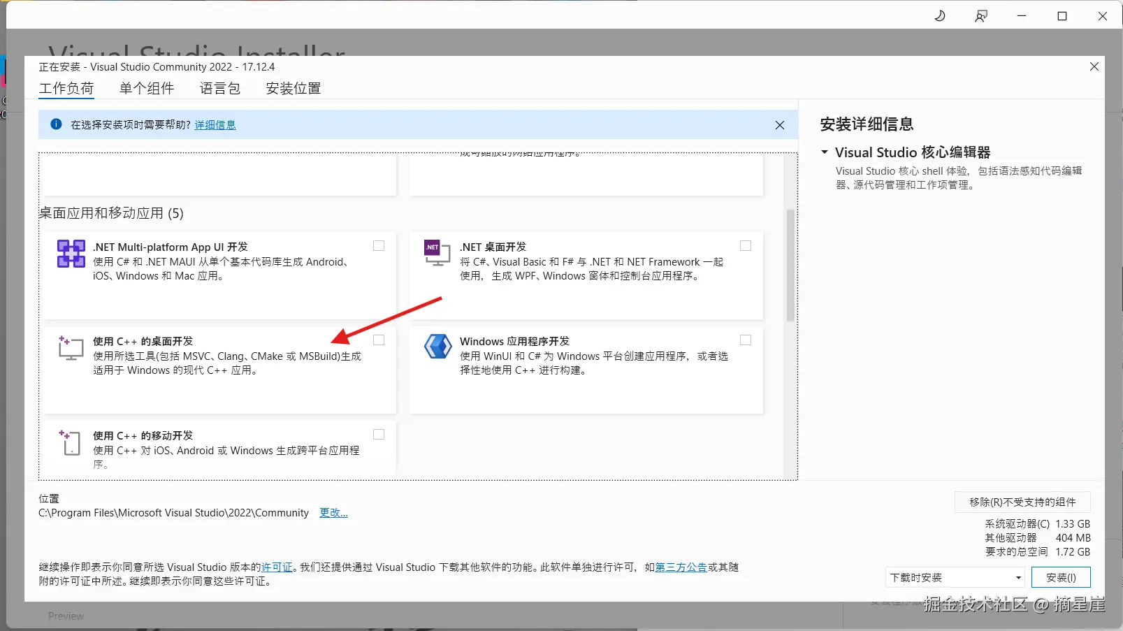This screenshot has width=1123, height=631.
Task: Collapse Visual Studio 核心编辑器 section
Action: click(x=825, y=152)
